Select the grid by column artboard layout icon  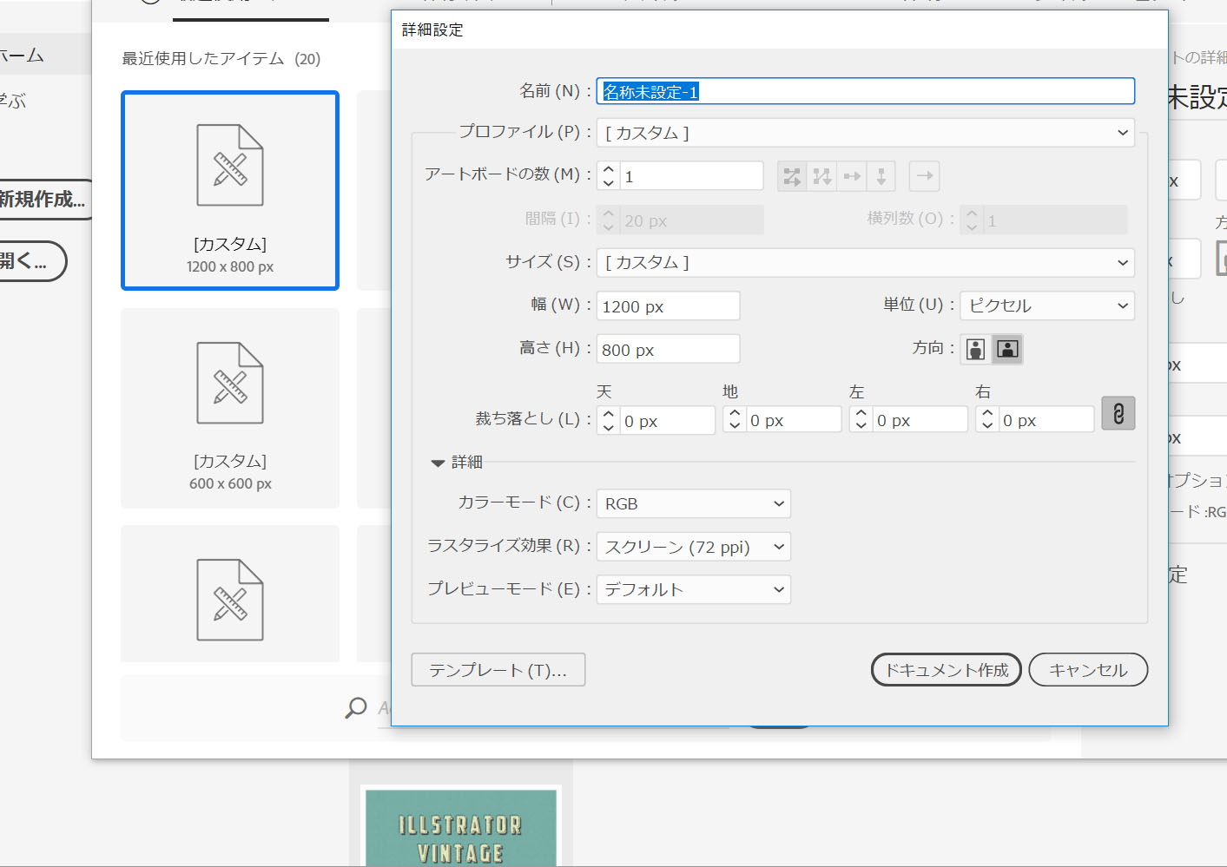click(x=821, y=177)
